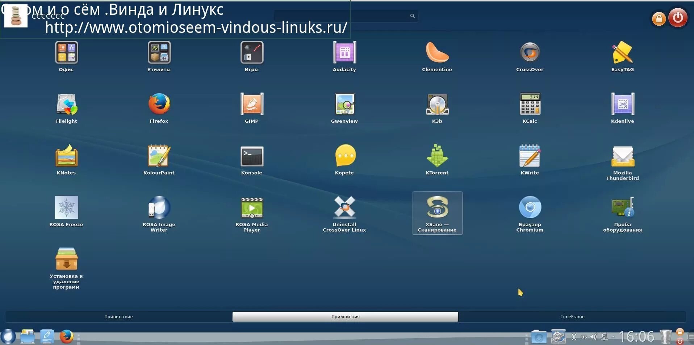The height and width of the screenshot is (345, 694).
Task: Open the file manager folder in taskbar
Action: (27, 336)
